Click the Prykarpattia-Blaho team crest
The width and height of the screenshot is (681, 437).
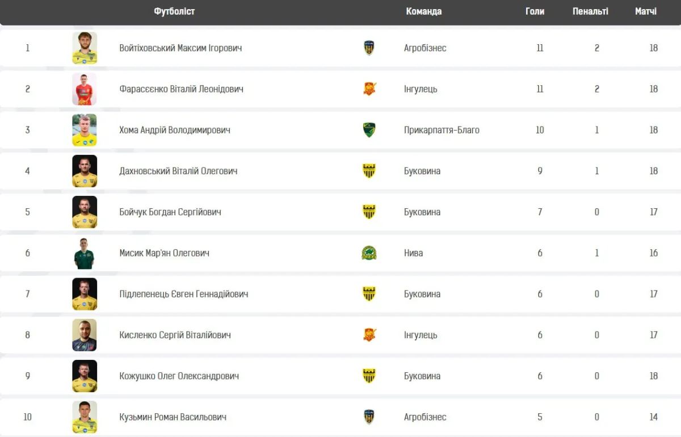[369, 130]
